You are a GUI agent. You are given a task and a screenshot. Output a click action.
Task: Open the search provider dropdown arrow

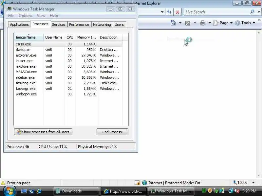(259, 12)
